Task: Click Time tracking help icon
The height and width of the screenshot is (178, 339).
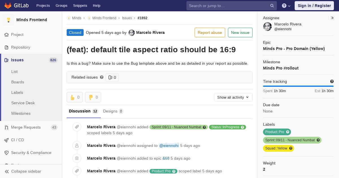Action: click(332, 81)
